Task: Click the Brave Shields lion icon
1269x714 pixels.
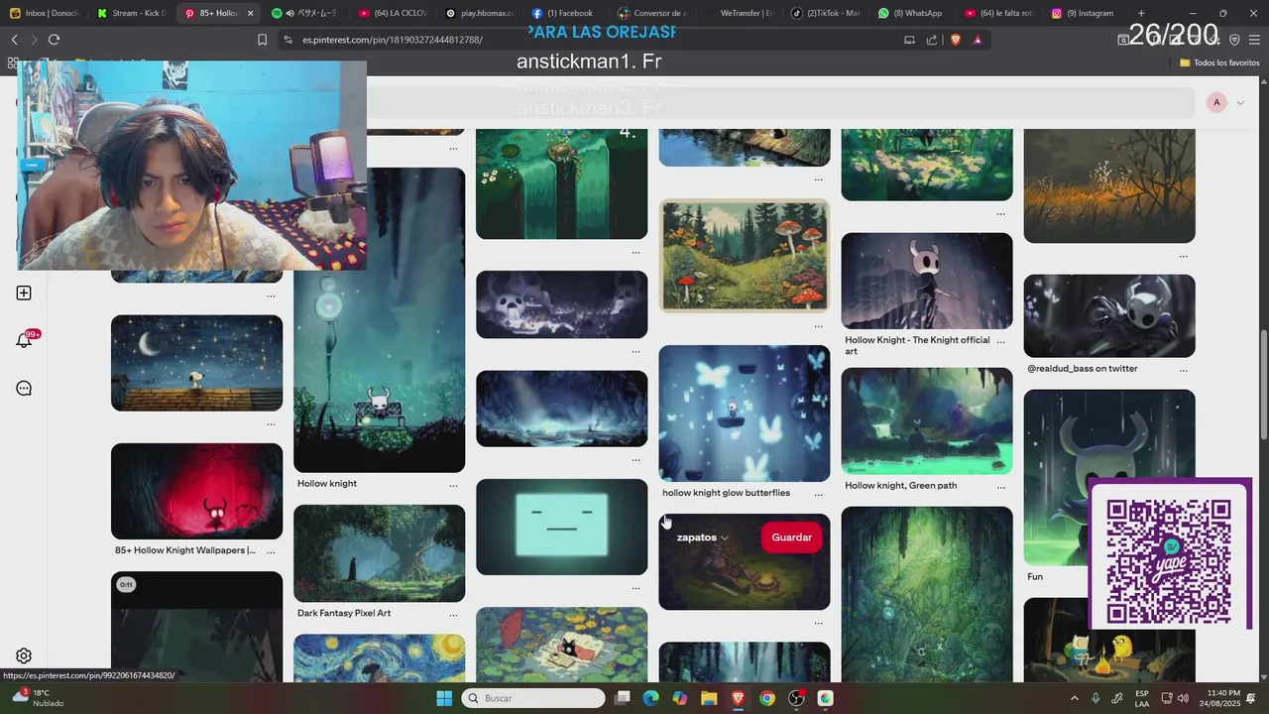Action: [x=956, y=40]
